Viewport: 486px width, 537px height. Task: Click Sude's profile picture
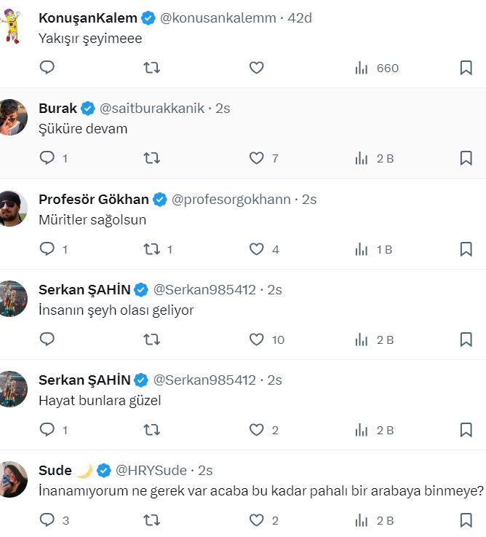(12, 479)
